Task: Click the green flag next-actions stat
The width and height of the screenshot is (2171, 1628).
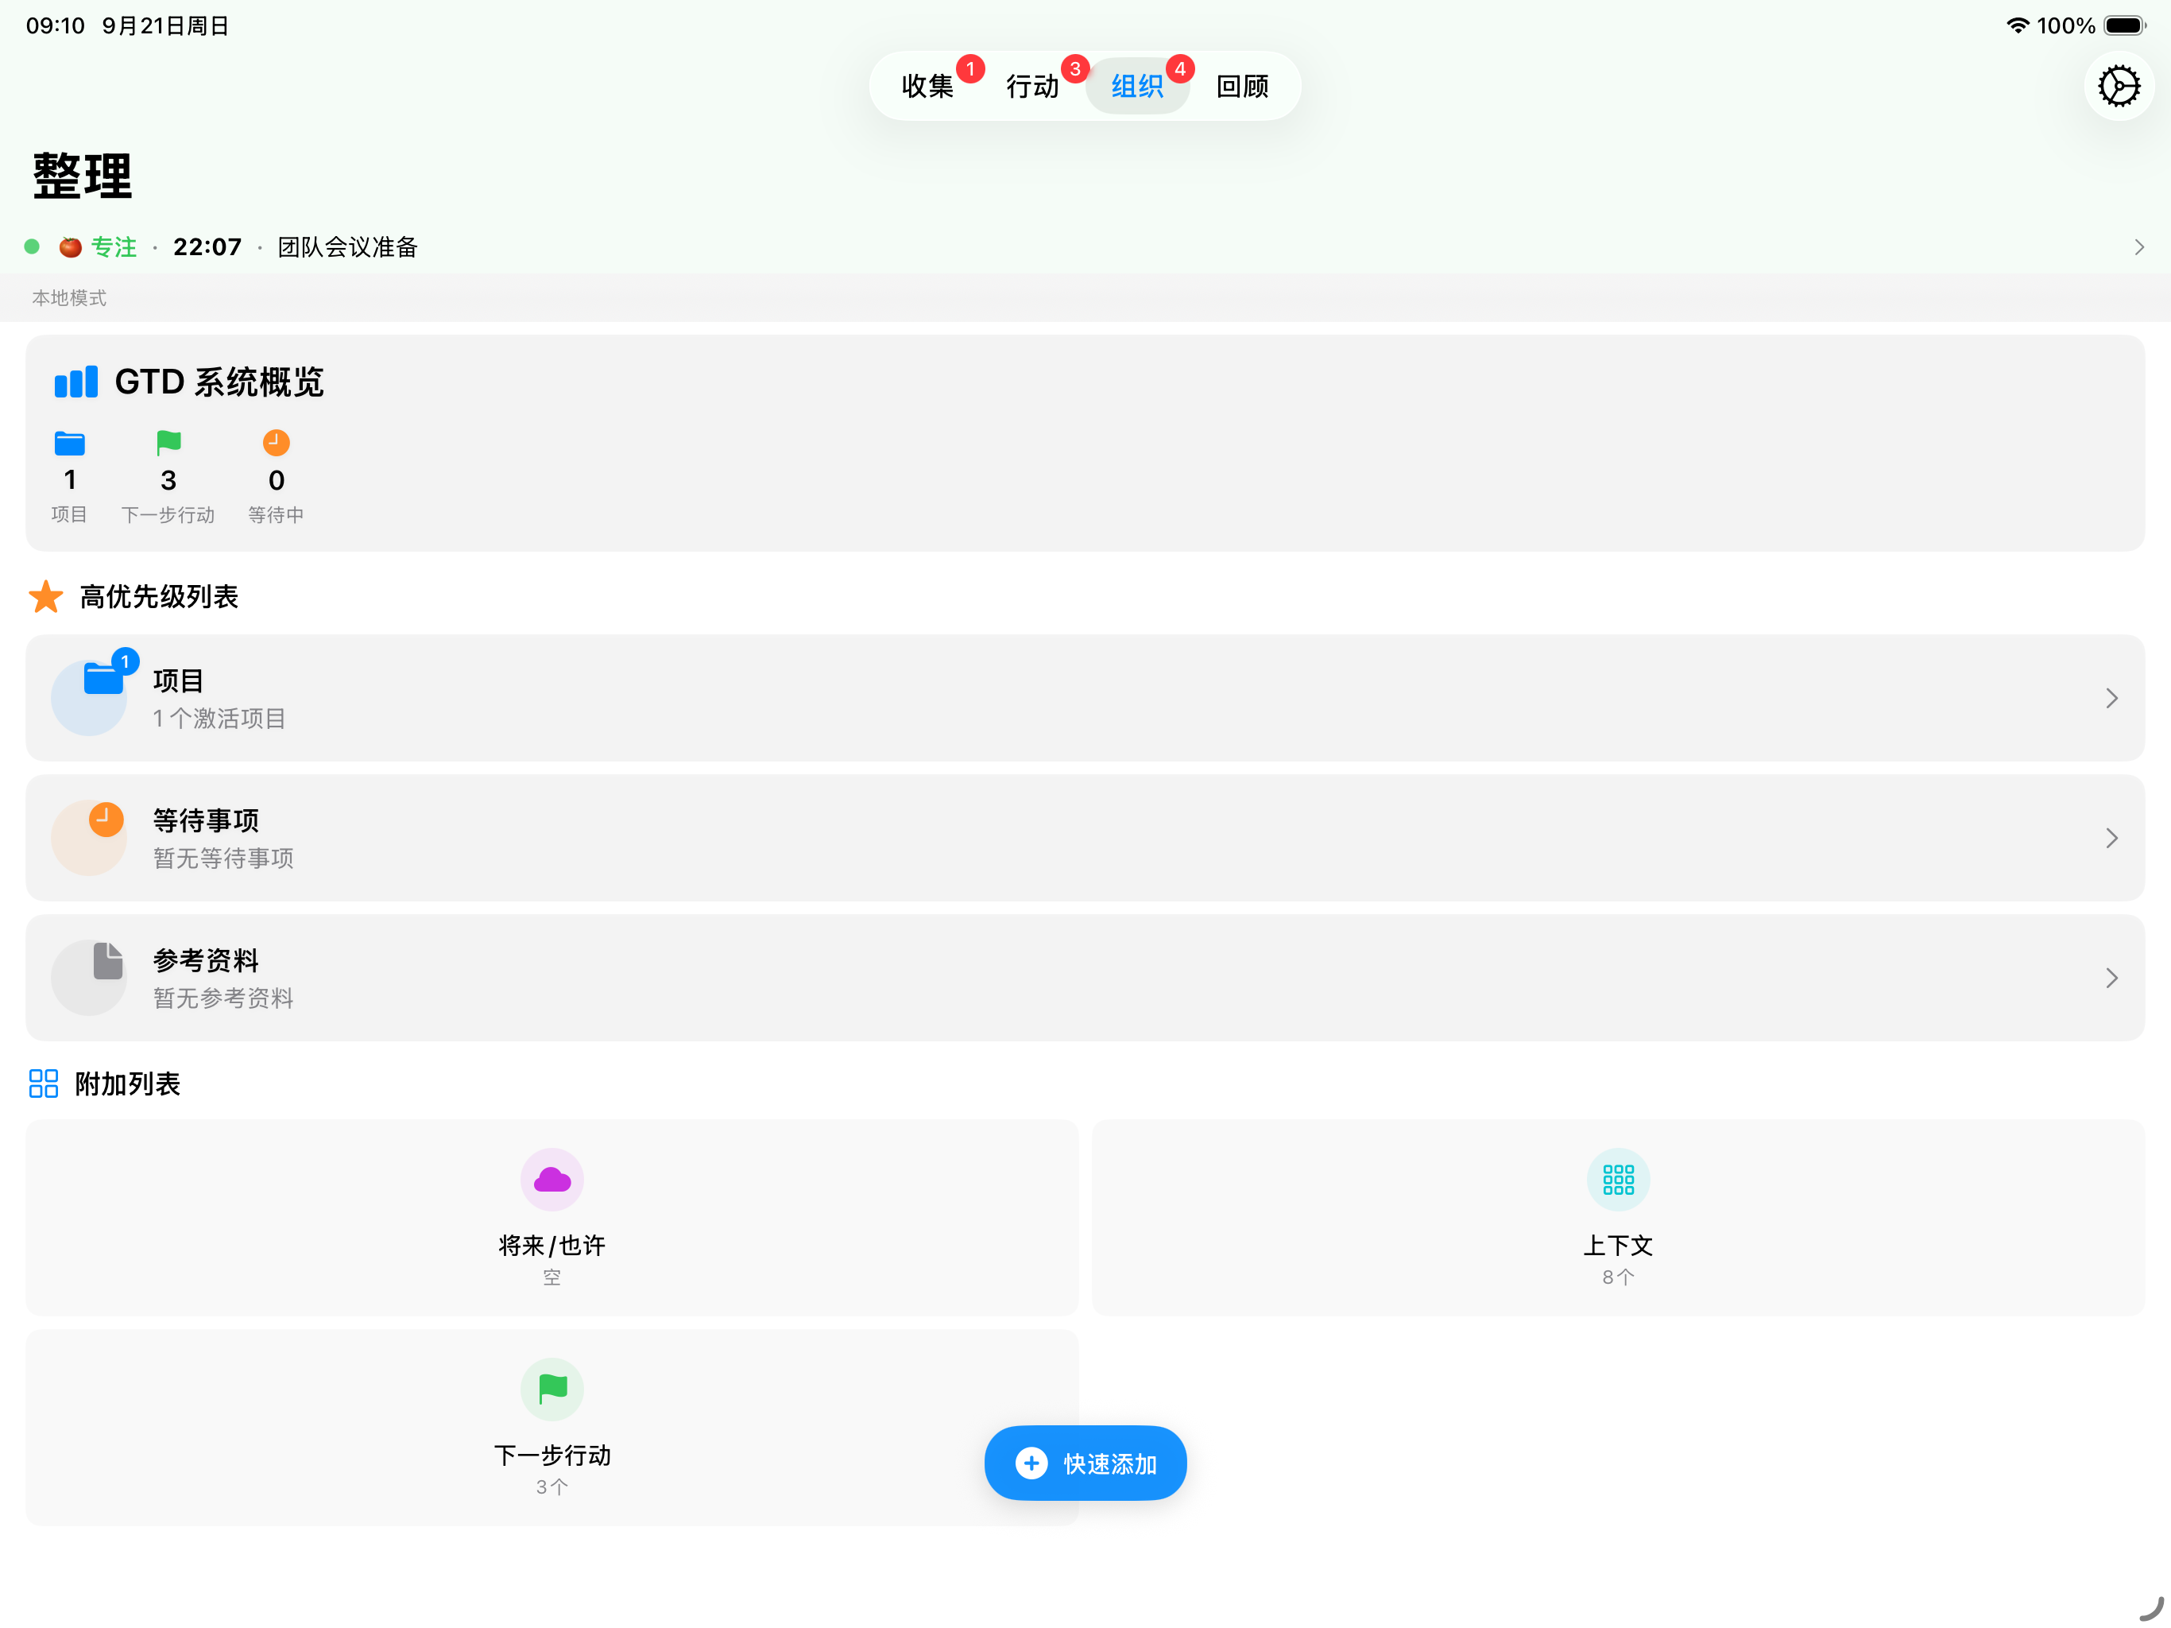Action: 168,444
